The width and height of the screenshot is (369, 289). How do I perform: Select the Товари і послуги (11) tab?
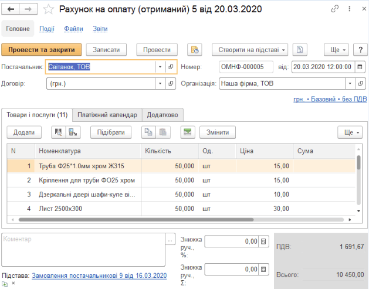tap(37, 115)
